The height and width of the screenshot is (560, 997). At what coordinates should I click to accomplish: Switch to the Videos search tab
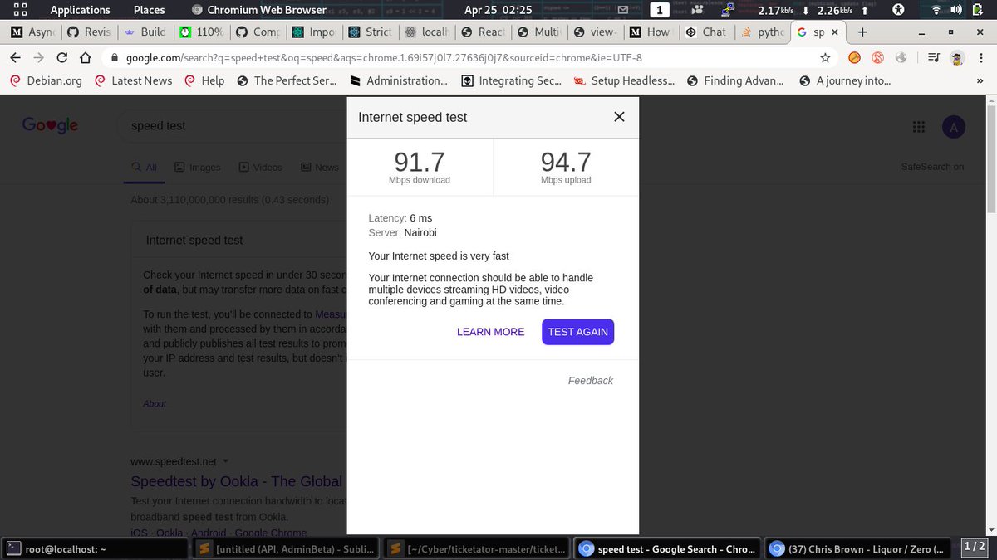pyautogui.click(x=260, y=167)
